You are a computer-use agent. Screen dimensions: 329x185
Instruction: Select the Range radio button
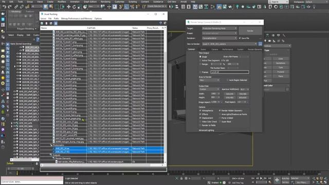(x=200, y=64)
